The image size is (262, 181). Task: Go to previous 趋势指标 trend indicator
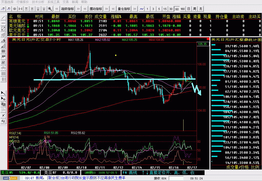click(57, 9)
